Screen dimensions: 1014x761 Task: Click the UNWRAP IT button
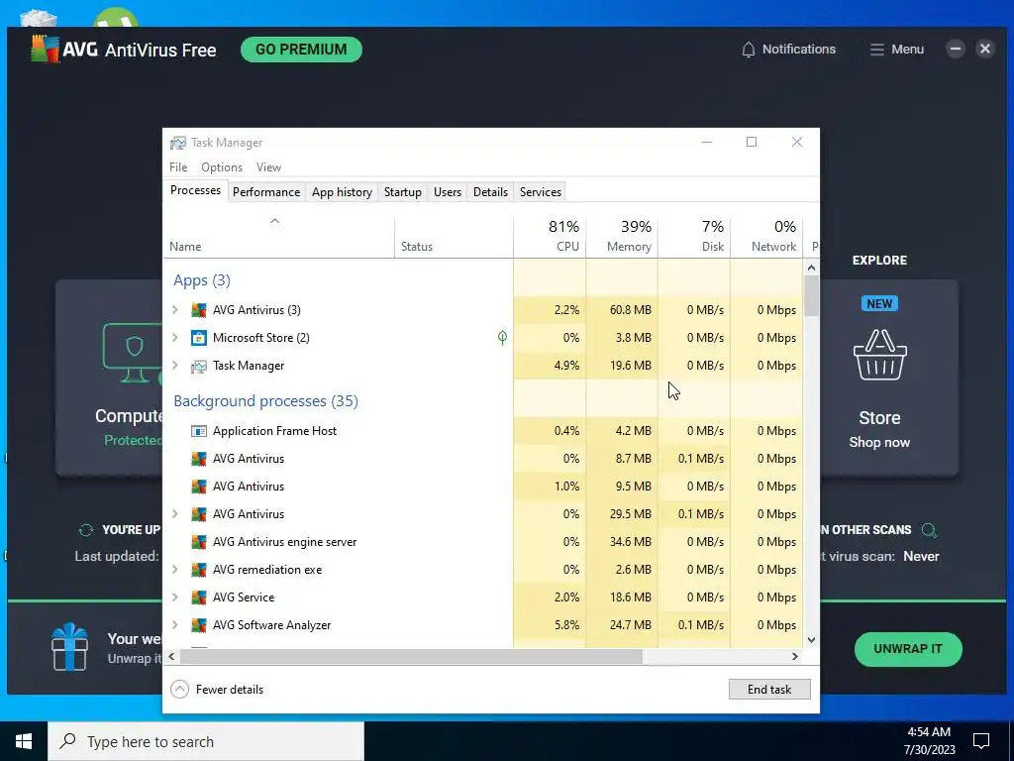point(908,649)
